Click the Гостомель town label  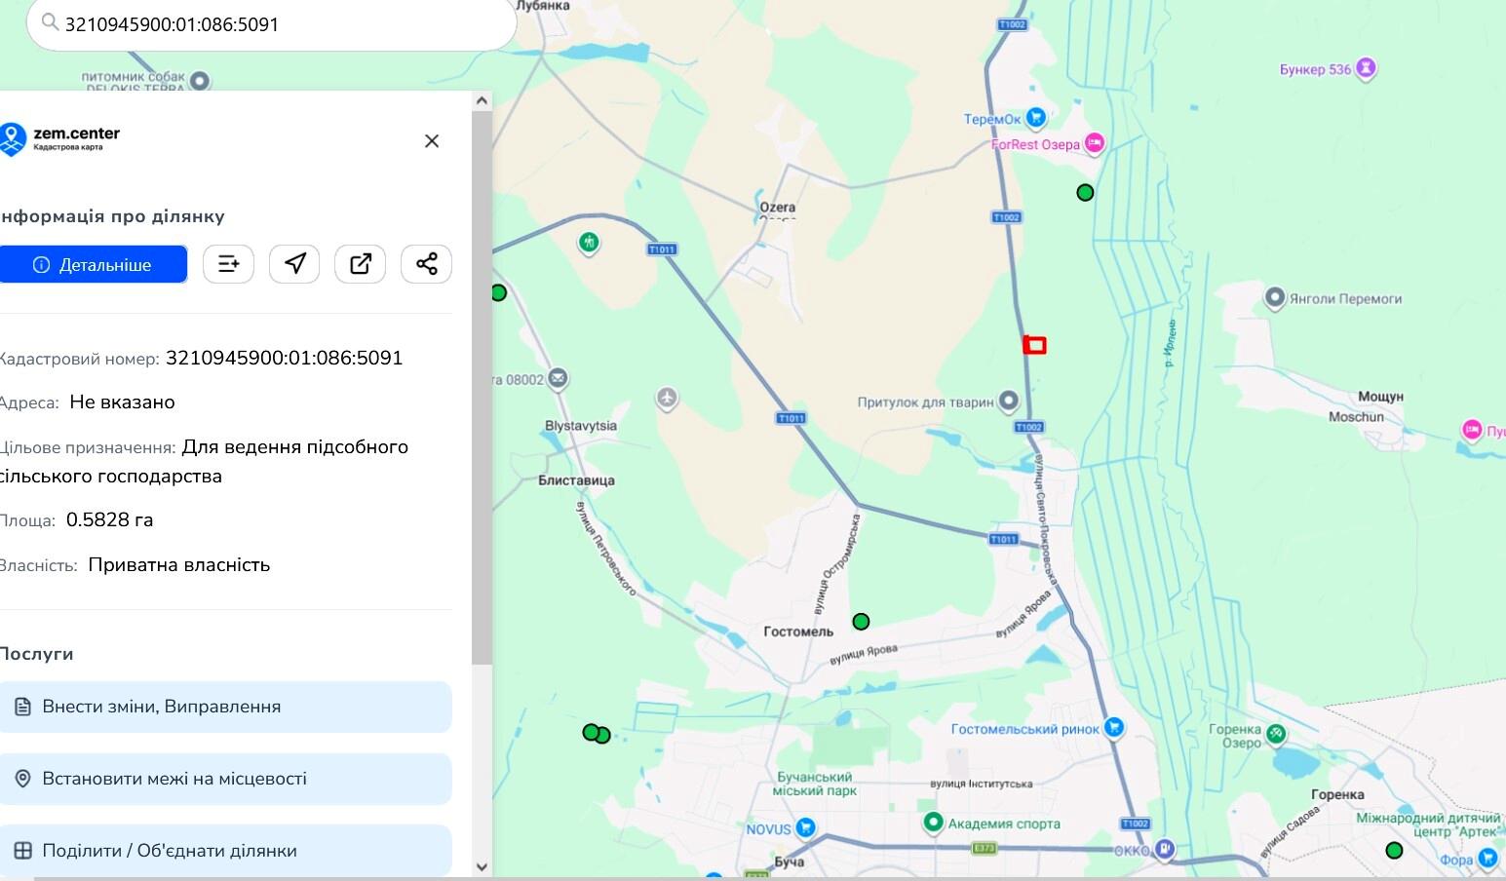pos(798,632)
